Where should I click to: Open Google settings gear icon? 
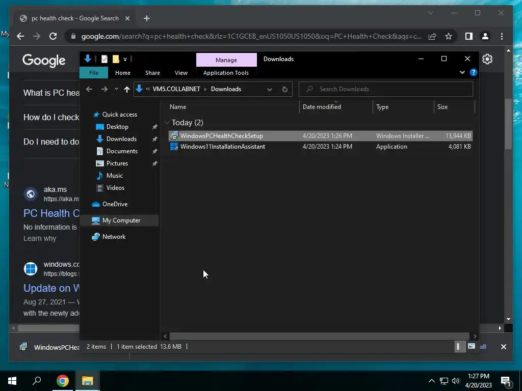point(487,59)
